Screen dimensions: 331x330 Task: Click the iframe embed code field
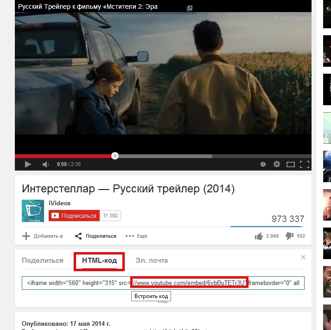163,283
